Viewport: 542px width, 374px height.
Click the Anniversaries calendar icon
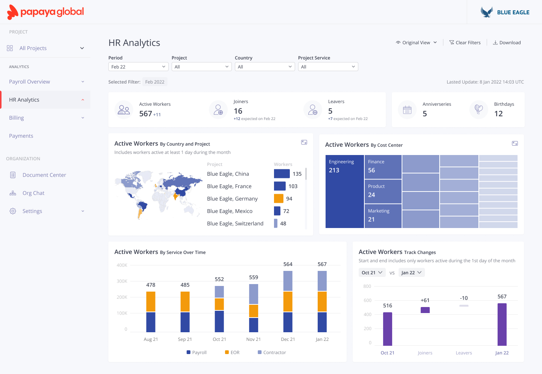407,109
